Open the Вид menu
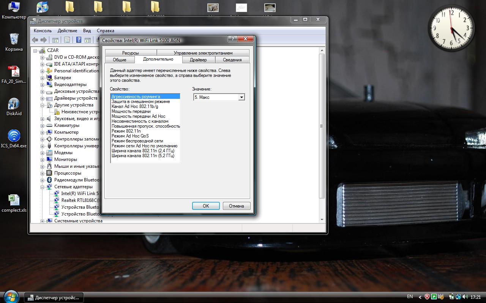 pos(87,31)
